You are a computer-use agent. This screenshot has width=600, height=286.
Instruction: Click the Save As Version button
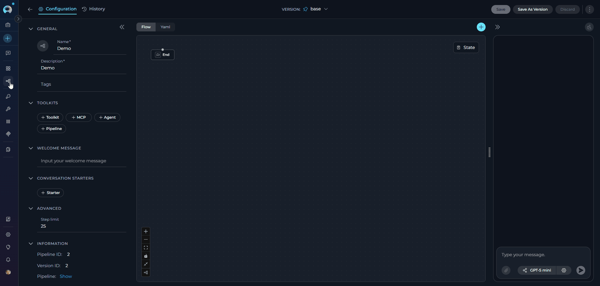click(532, 9)
